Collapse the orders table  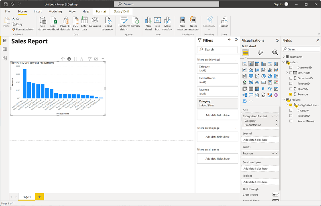284,62
